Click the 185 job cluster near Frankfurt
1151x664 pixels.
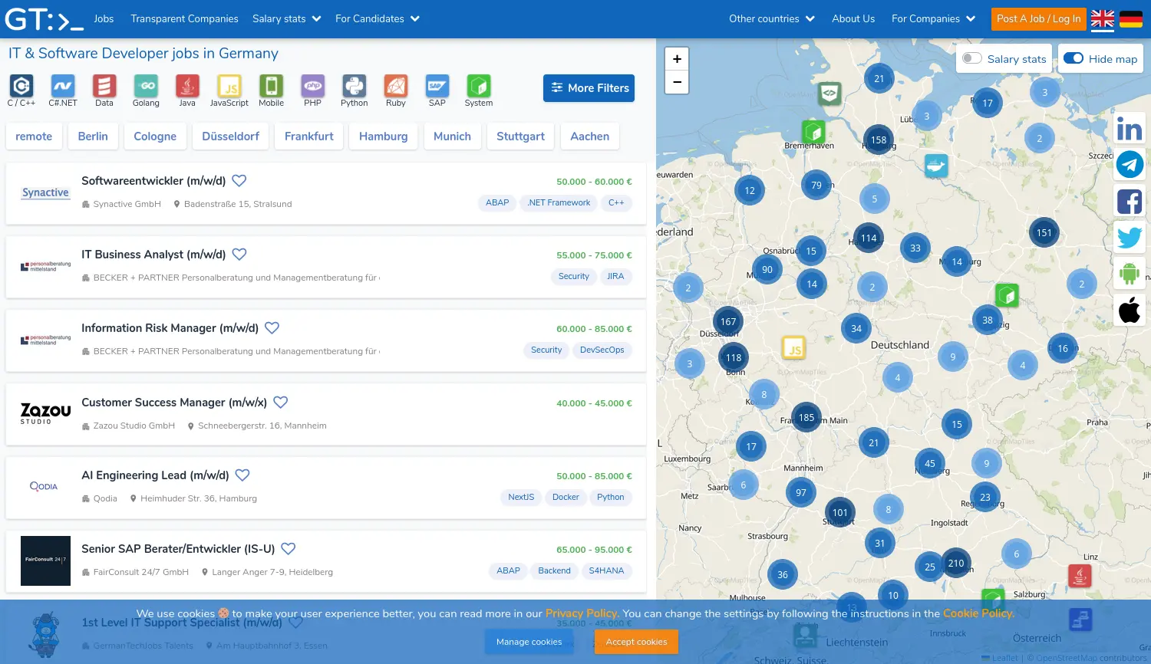point(806,418)
